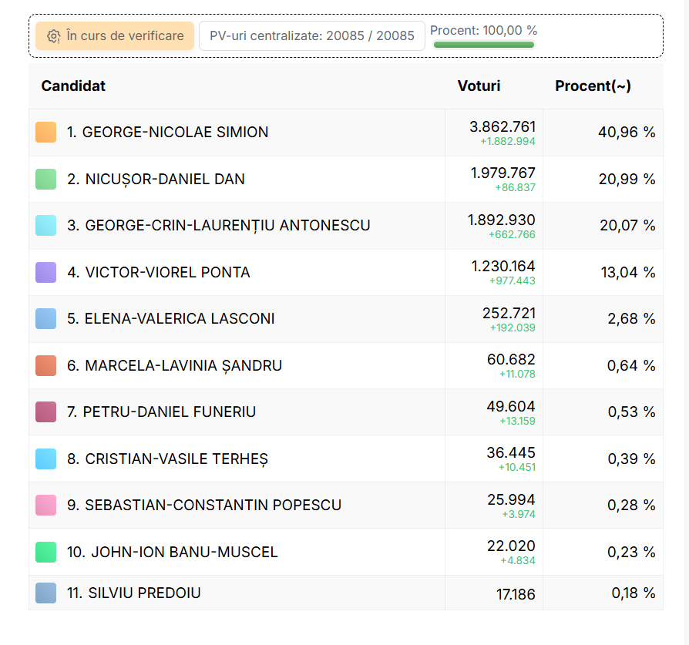The height and width of the screenshot is (645, 689).
Task: Click the 'În curs de verificare' status badge
Action: click(114, 36)
